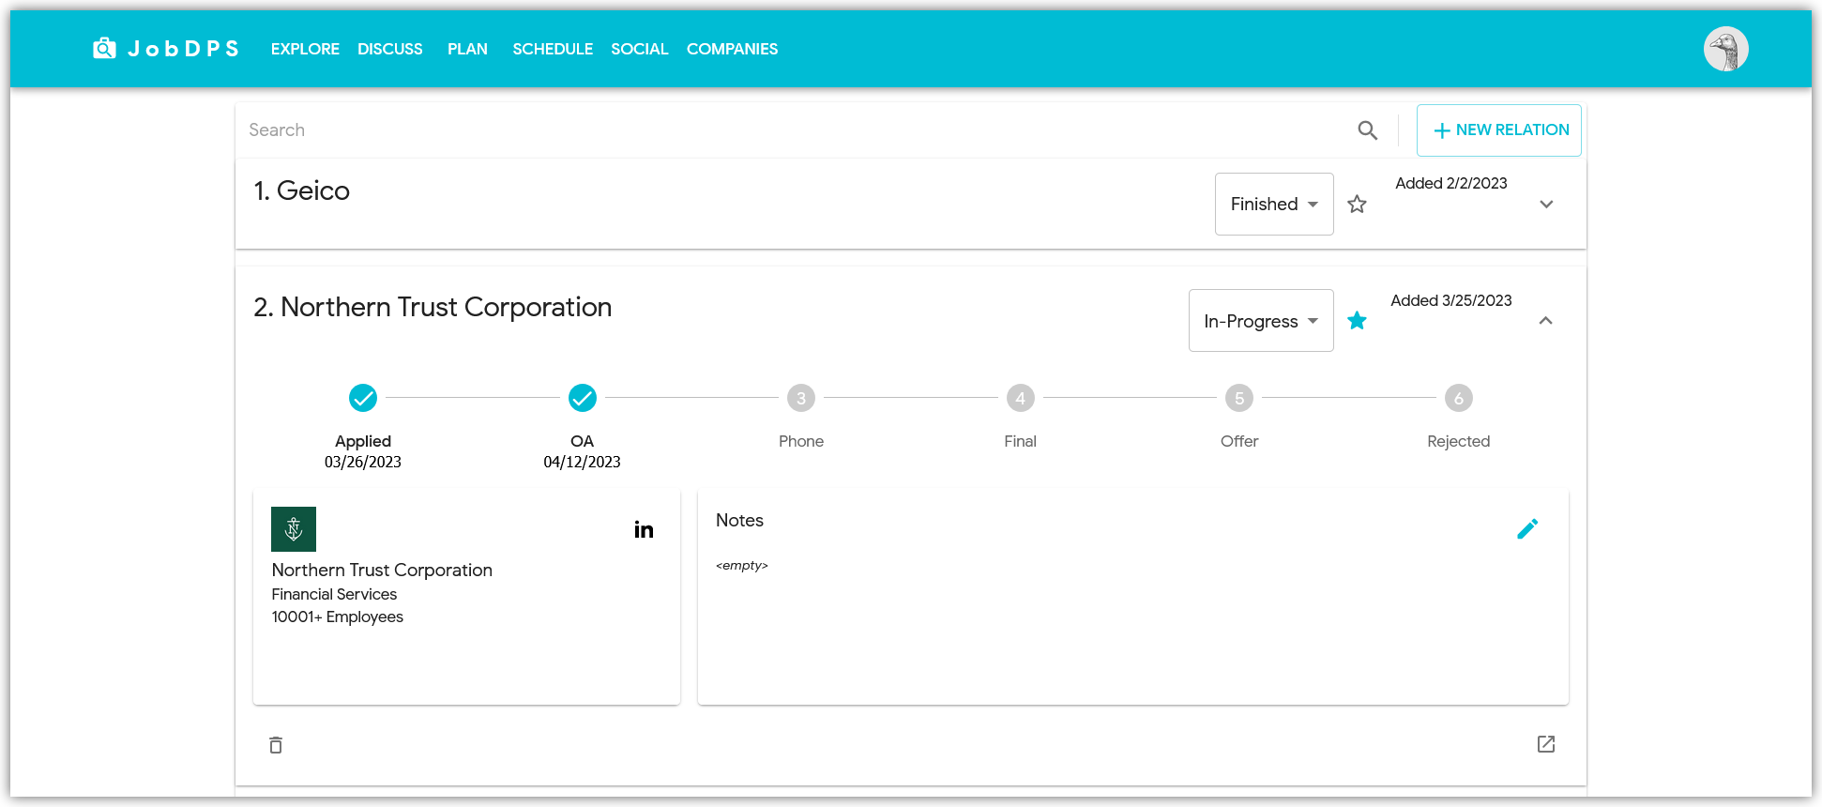Viewport: 1822px width, 807px height.
Task: Click '2. Northern Trust Corporation' heading
Action: (433, 307)
